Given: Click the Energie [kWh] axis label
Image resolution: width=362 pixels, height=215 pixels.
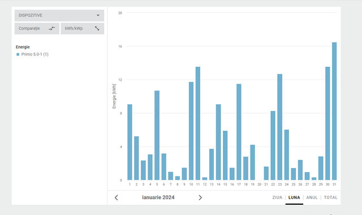Looking at the screenshot, I should 114,96.
